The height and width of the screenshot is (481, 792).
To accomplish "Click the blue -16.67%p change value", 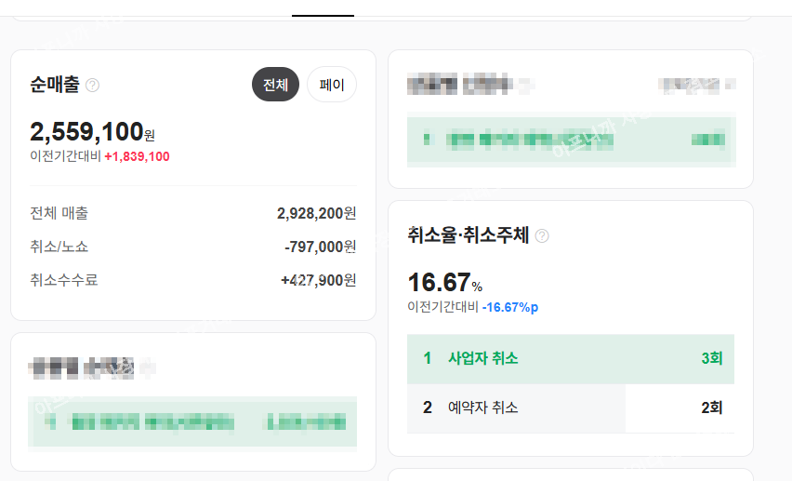I will pos(509,307).
